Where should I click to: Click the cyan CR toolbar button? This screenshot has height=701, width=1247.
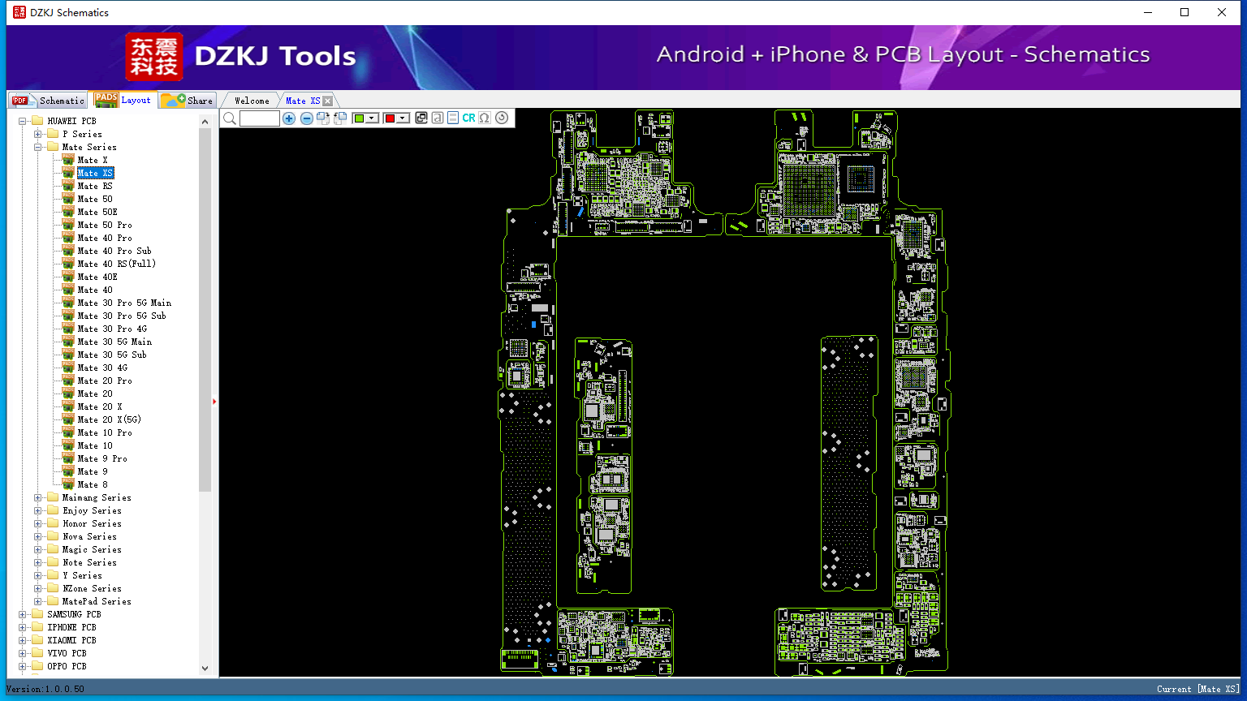(x=468, y=118)
